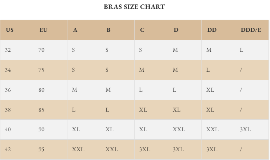Click the EU size 95 cell

[41, 149]
